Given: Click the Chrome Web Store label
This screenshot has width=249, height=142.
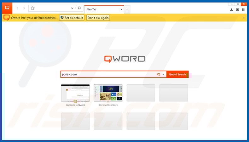Looking at the screenshot, I should click(108, 105).
